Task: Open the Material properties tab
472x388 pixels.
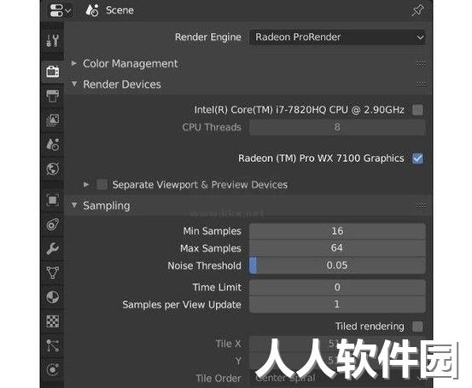Action: pos(53,297)
